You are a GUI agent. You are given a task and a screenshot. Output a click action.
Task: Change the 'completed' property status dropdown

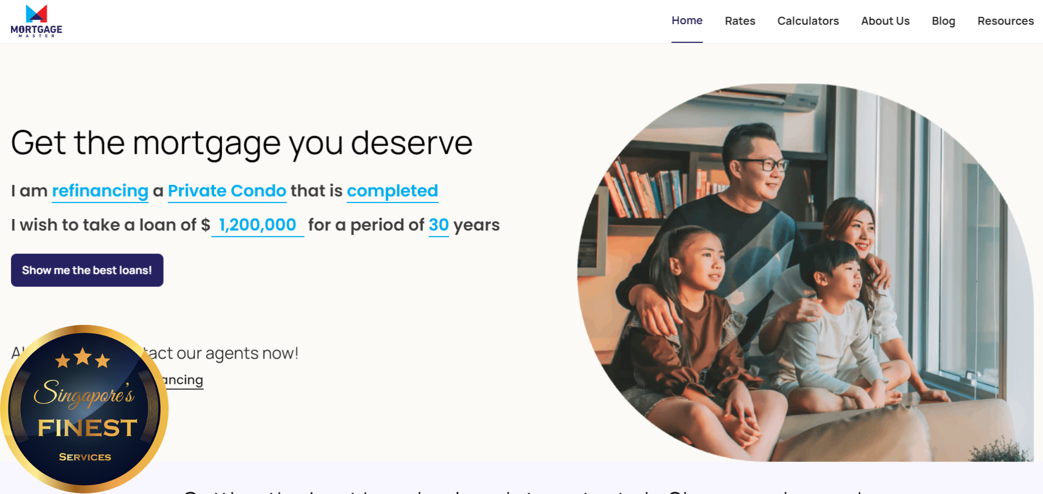pyautogui.click(x=392, y=191)
